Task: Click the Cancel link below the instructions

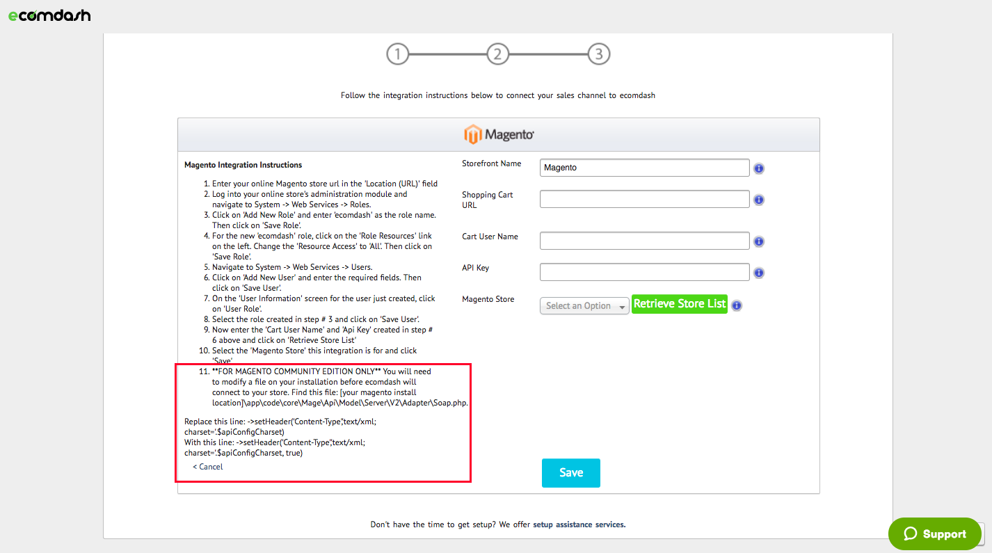Action: click(x=207, y=466)
